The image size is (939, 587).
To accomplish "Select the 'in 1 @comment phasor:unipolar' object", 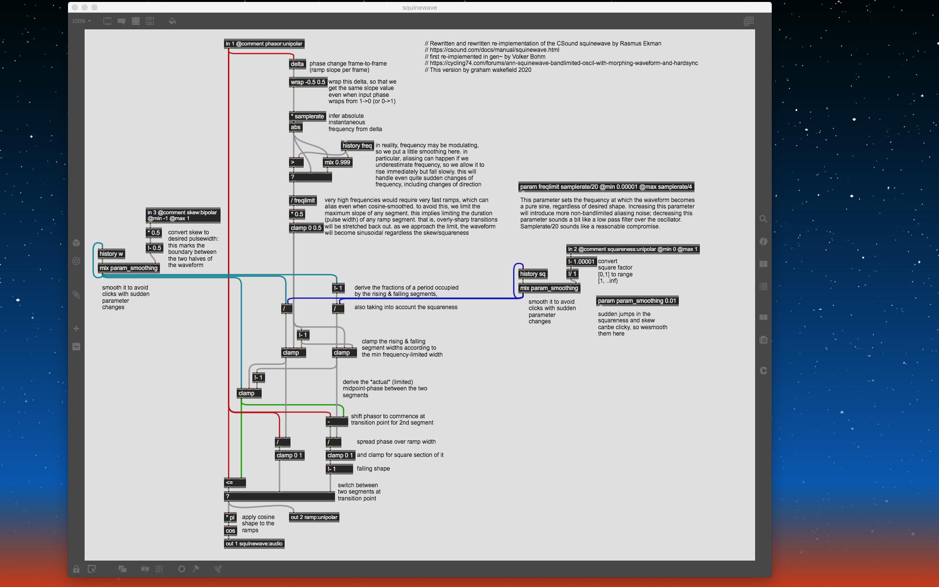I will tap(264, 44).
